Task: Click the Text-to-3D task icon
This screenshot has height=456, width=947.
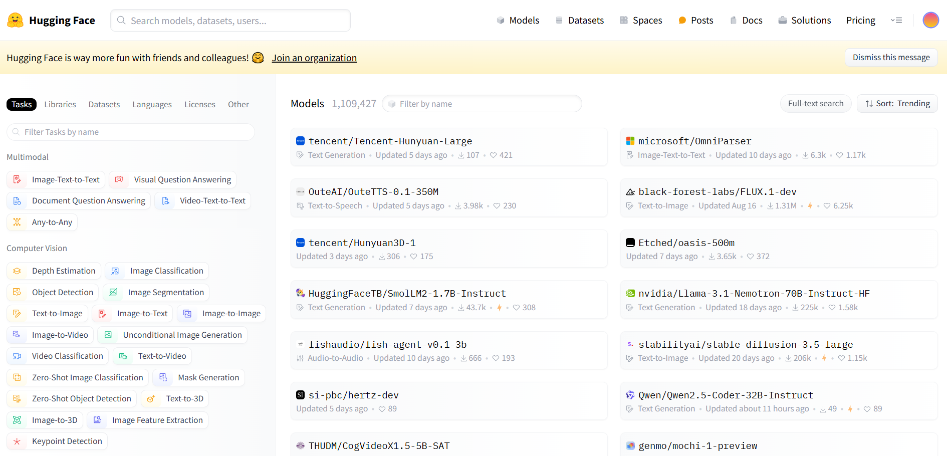Action: click(151, 399)
